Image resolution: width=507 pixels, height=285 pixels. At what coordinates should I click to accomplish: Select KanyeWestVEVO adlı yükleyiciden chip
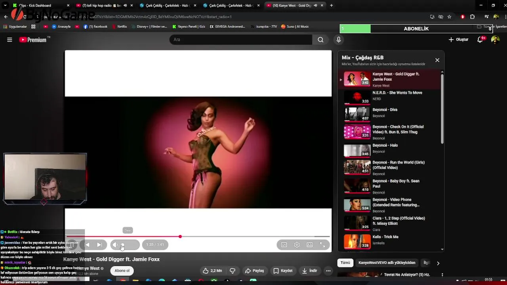(387, 262)
